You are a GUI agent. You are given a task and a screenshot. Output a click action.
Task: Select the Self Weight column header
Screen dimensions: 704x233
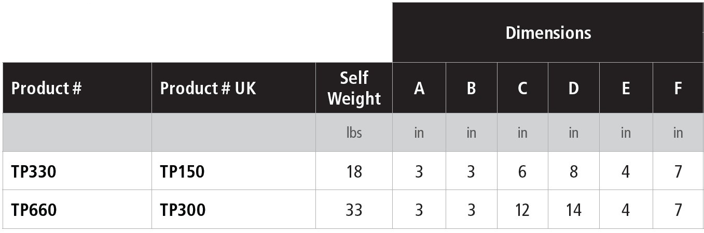[354, 89]
